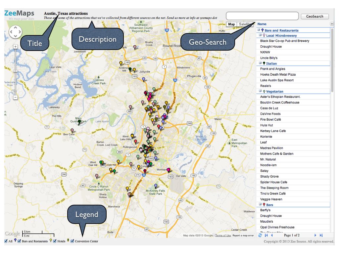This screenshot has height=254, width=339.
Task: Switch to Satellite view tab
Action: point(245,24)
